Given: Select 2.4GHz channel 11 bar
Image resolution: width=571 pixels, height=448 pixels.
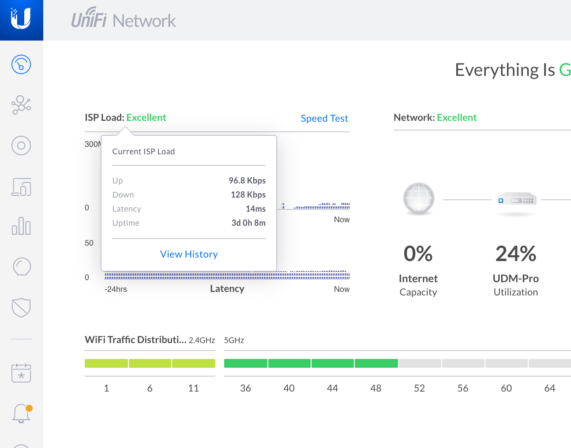Looking at the screenshot, I should point(194,363).
